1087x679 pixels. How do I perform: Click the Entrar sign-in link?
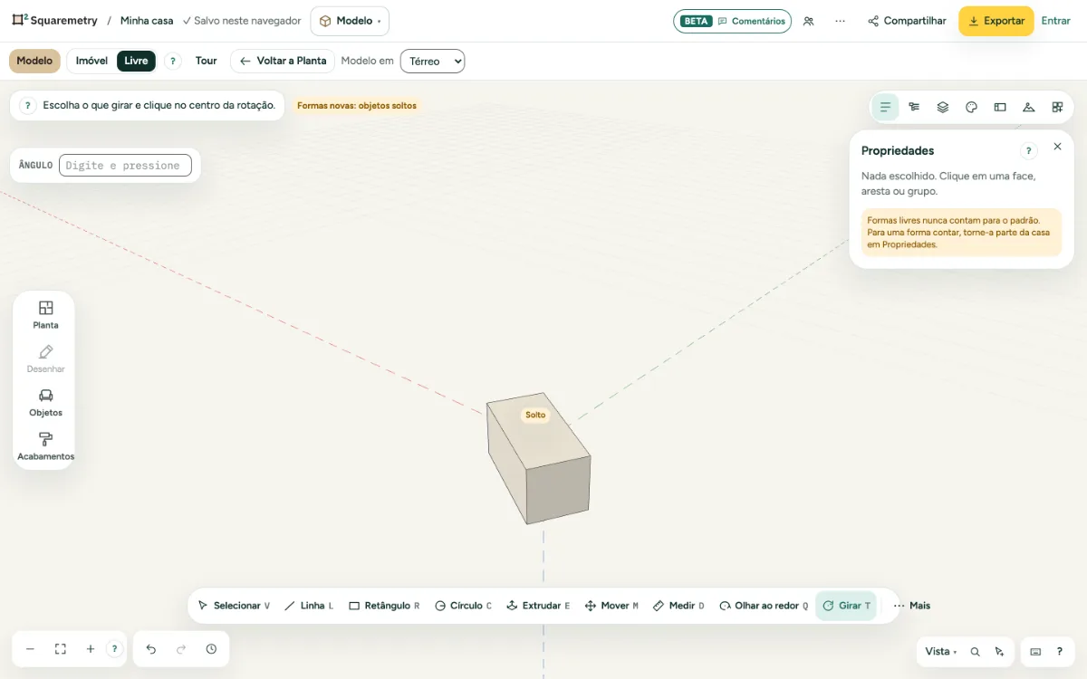[1056, 21]
